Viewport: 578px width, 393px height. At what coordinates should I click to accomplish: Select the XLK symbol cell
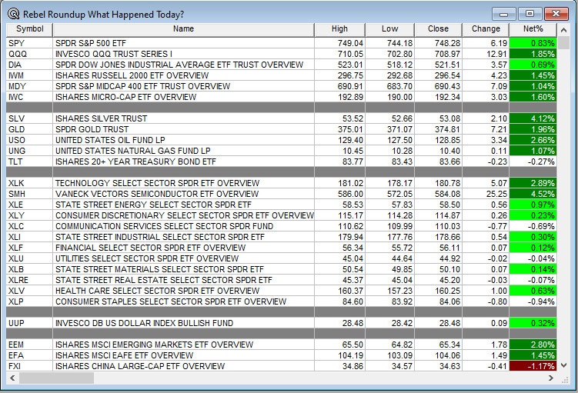[29, 183]
